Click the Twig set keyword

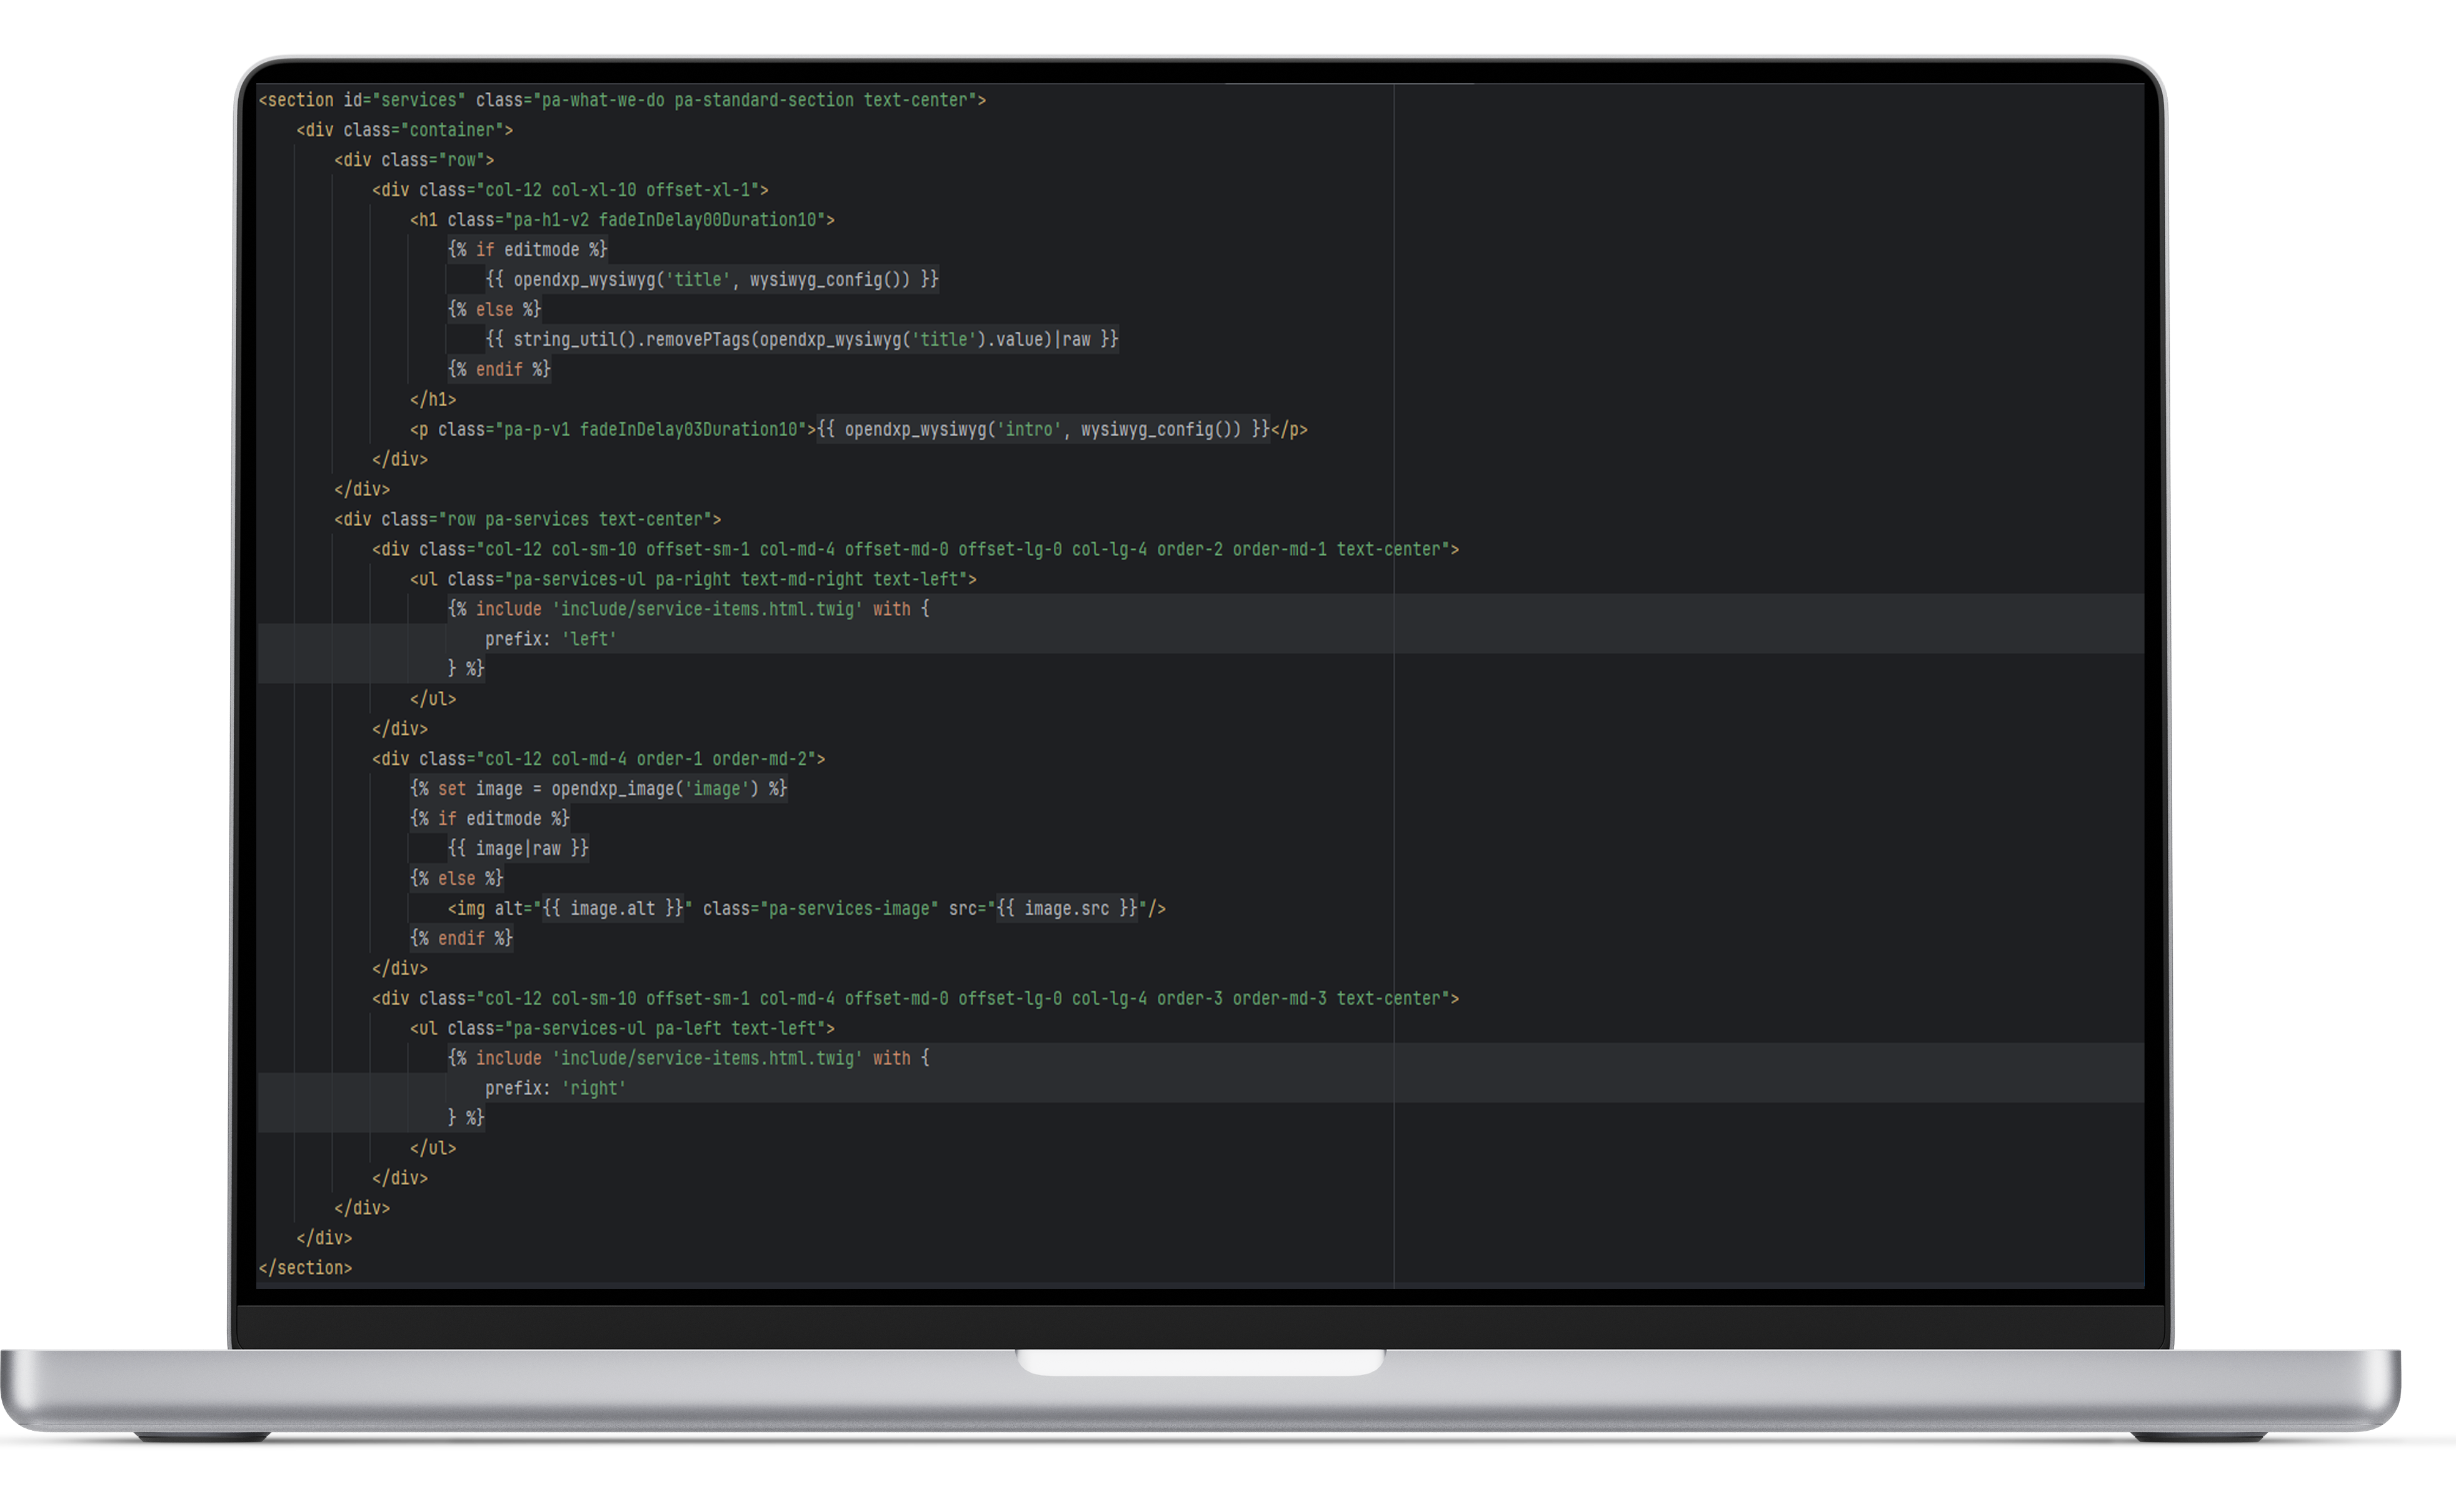[451, 789]
